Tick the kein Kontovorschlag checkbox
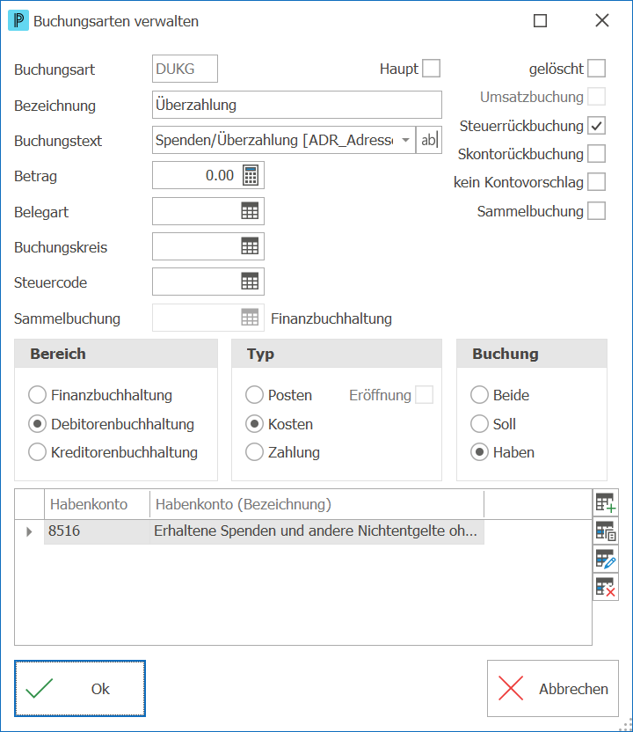633x732 pixels. pyautogui.click(x=597, y=182)
